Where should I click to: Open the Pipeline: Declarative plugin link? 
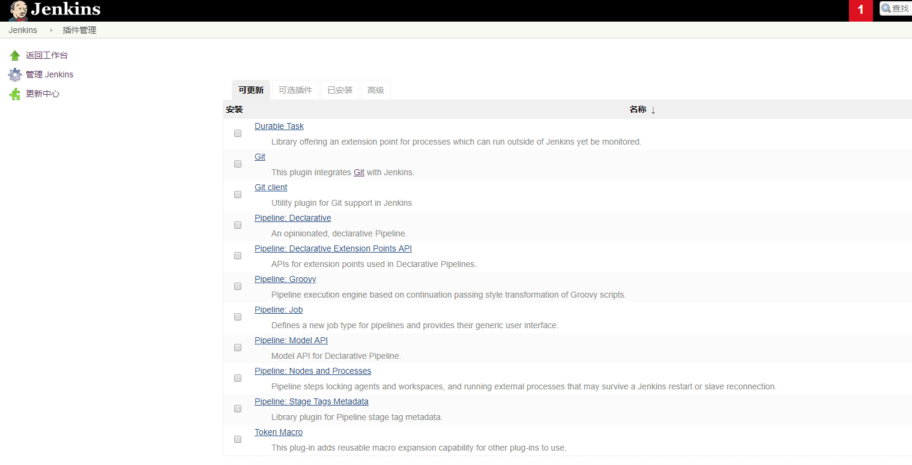[293, 218]
